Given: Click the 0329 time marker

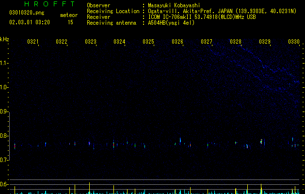Looking at the screenshot, I should (265, 42).
